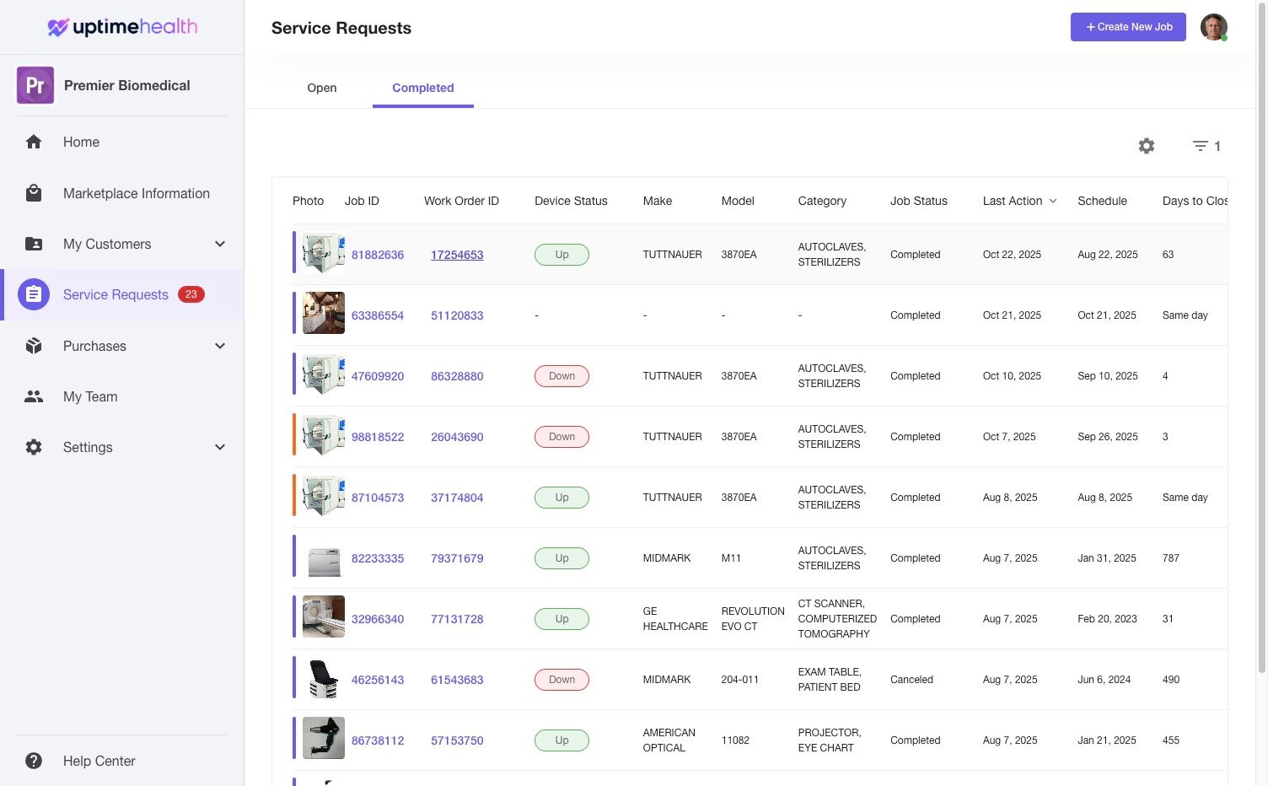Click the uptimehealth logo
Screen dimensions: 1268x786
coord(122,27)
